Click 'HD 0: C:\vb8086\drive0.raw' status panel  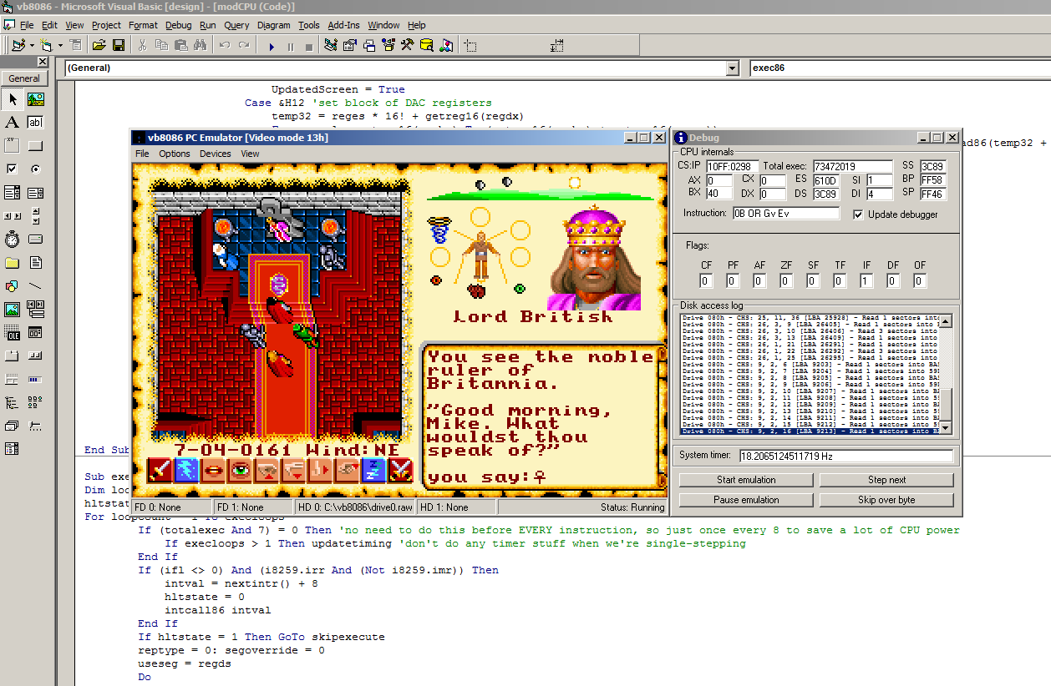pos(355,507)
